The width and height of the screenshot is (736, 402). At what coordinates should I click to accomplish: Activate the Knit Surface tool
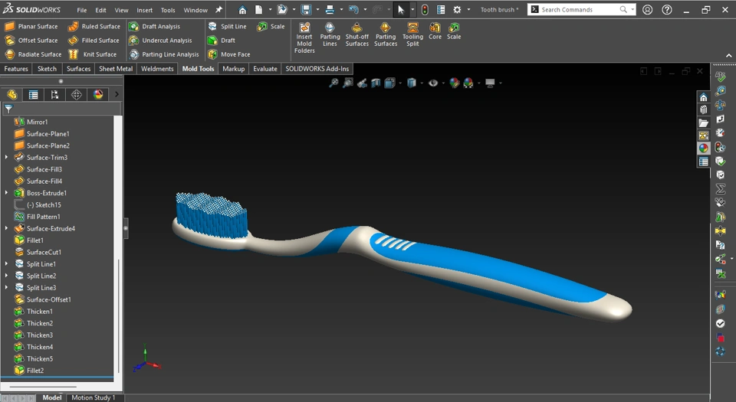coord(93,54)
